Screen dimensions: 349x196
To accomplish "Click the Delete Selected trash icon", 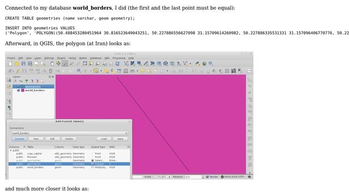I will [x=51, y=71].
